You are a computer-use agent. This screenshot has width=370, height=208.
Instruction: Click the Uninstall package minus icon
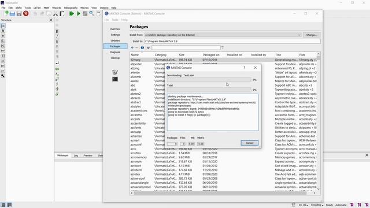click(x=136, y=47)
